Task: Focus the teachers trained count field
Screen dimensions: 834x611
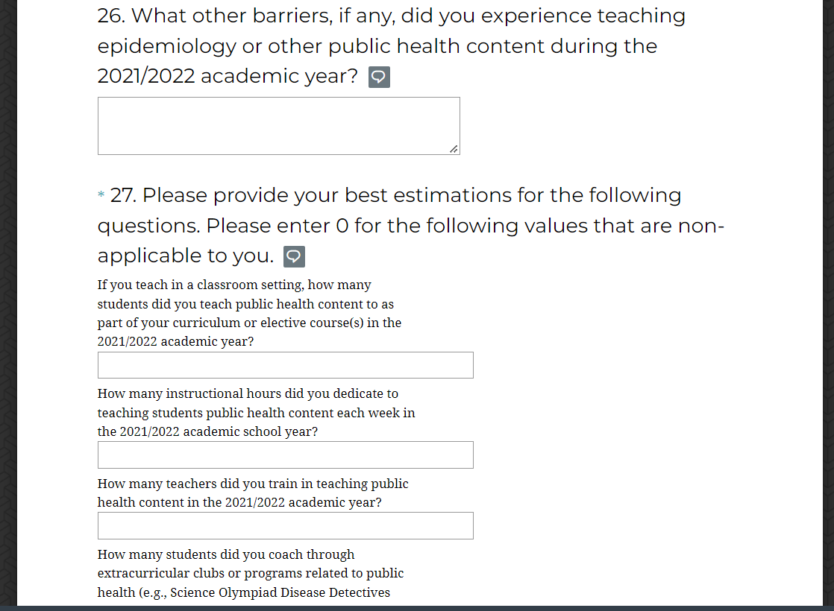Action: point(285,525)
